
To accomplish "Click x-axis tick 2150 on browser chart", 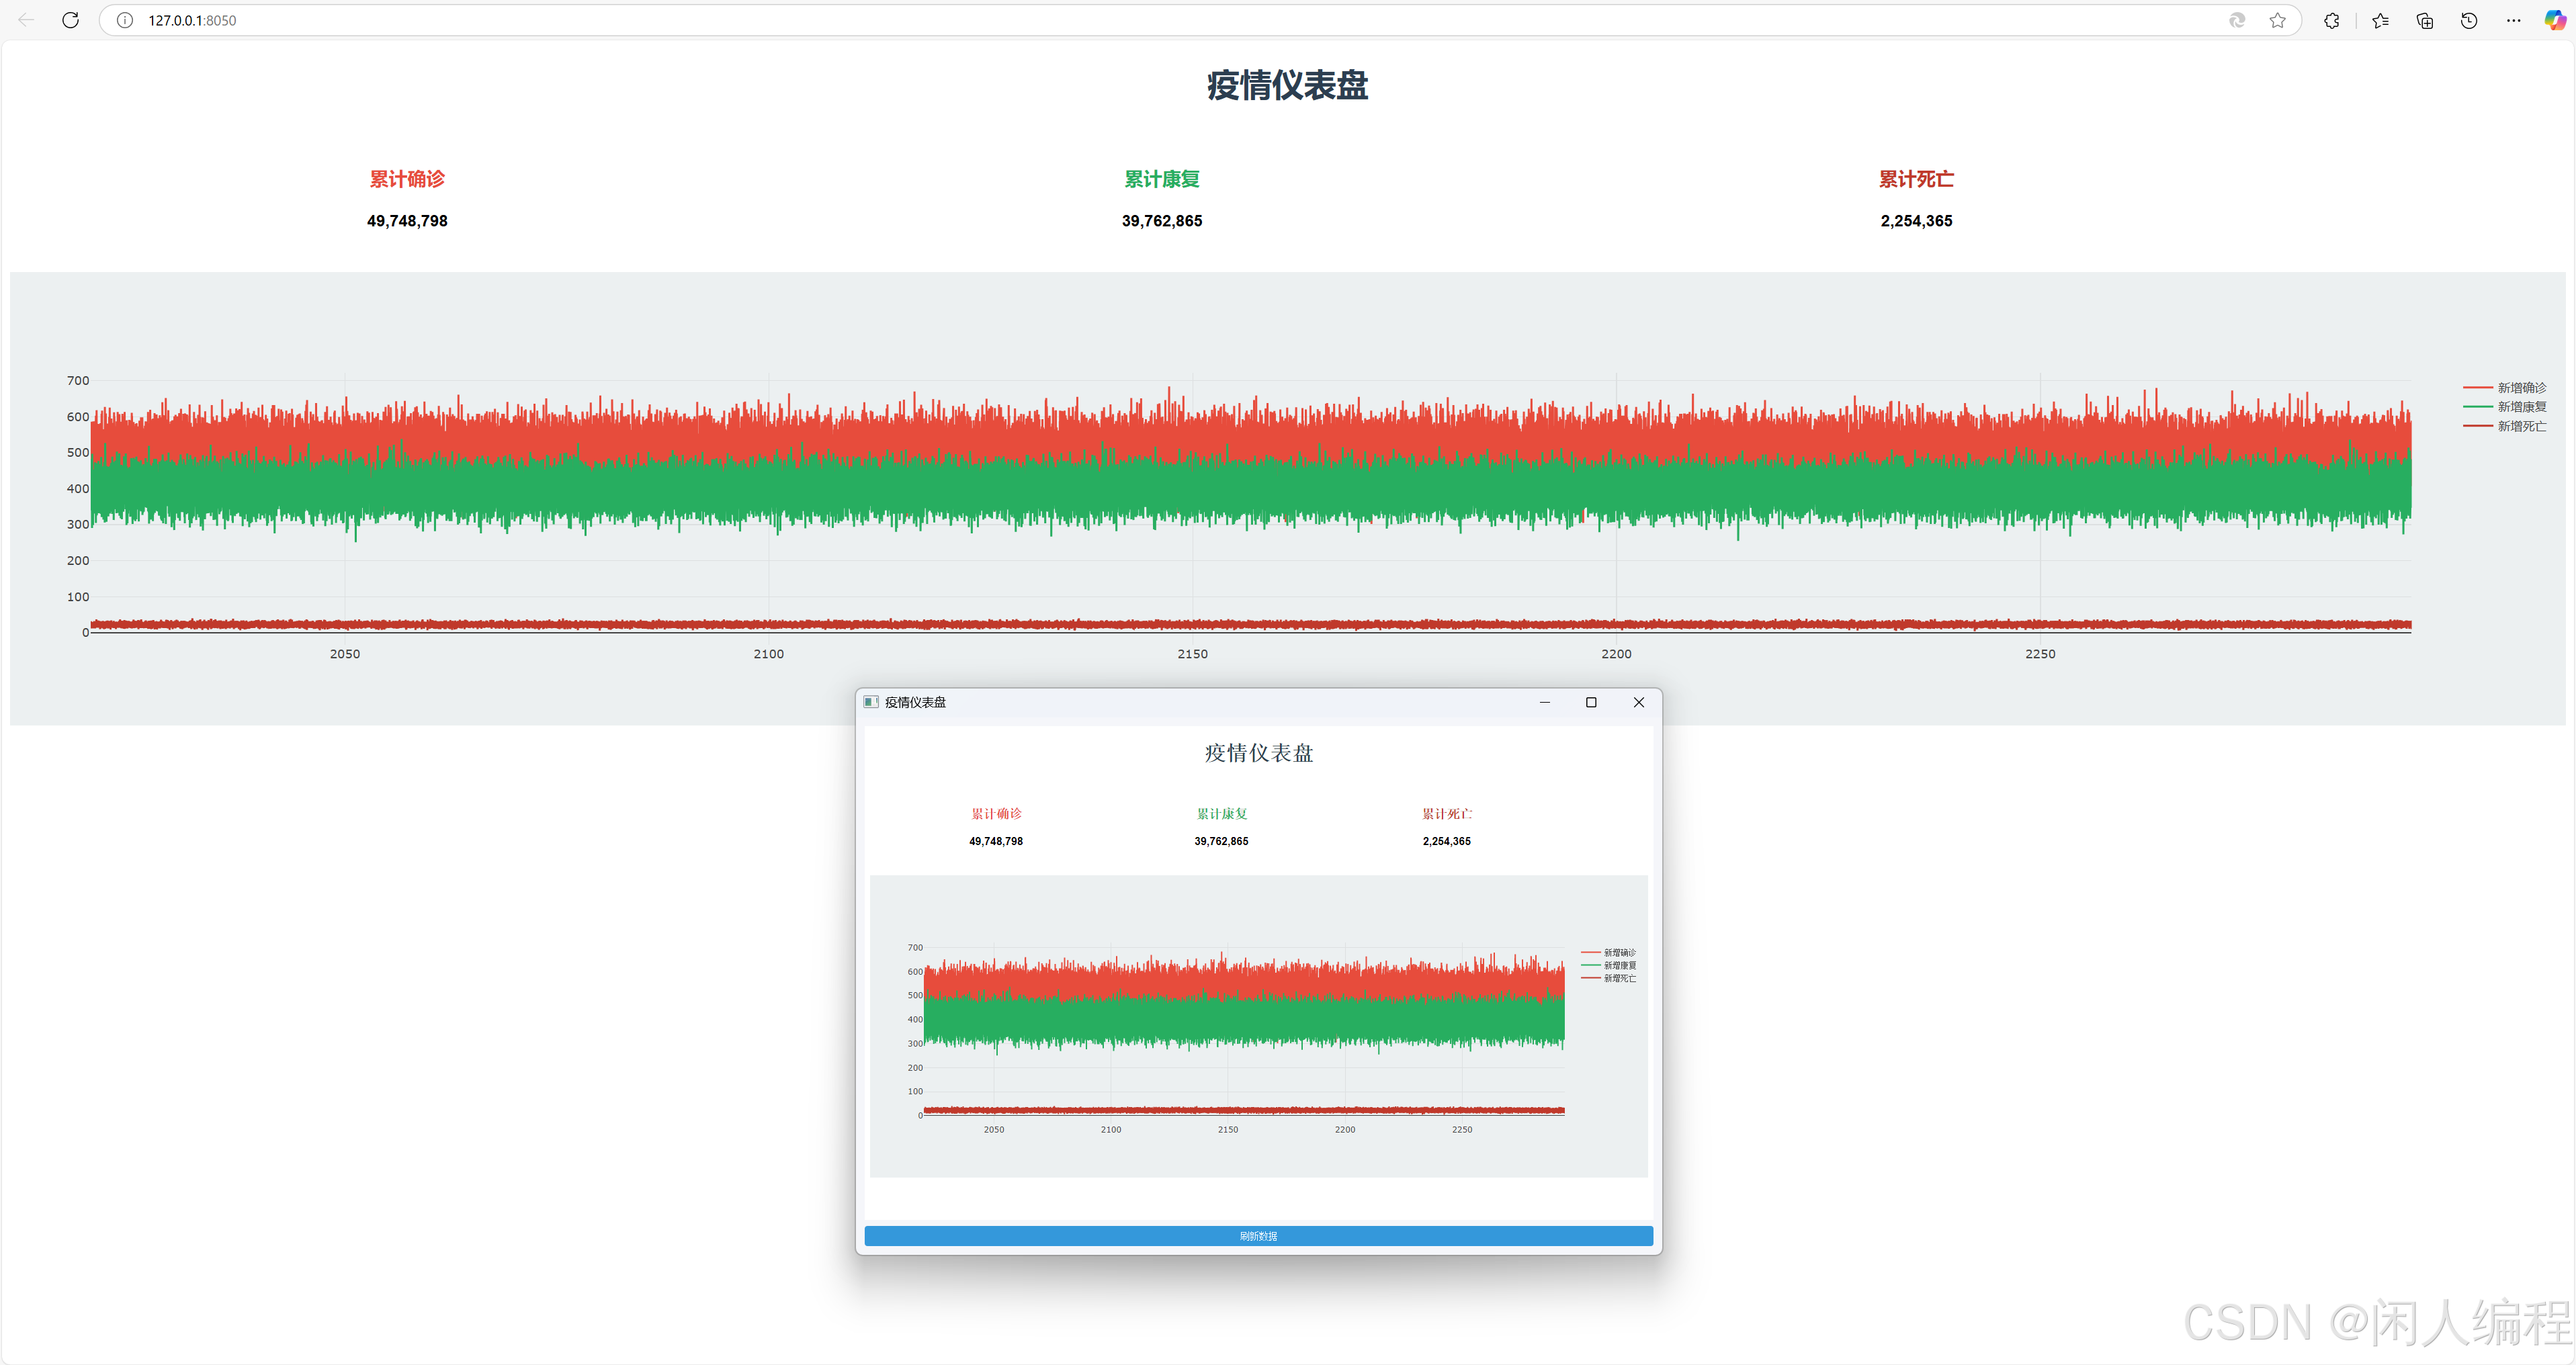I will point(1192,654).
